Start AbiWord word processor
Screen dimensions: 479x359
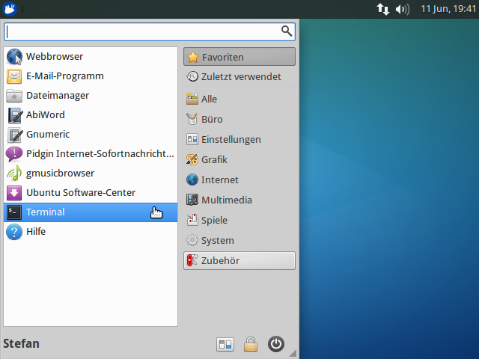click(x=45, y=115)
